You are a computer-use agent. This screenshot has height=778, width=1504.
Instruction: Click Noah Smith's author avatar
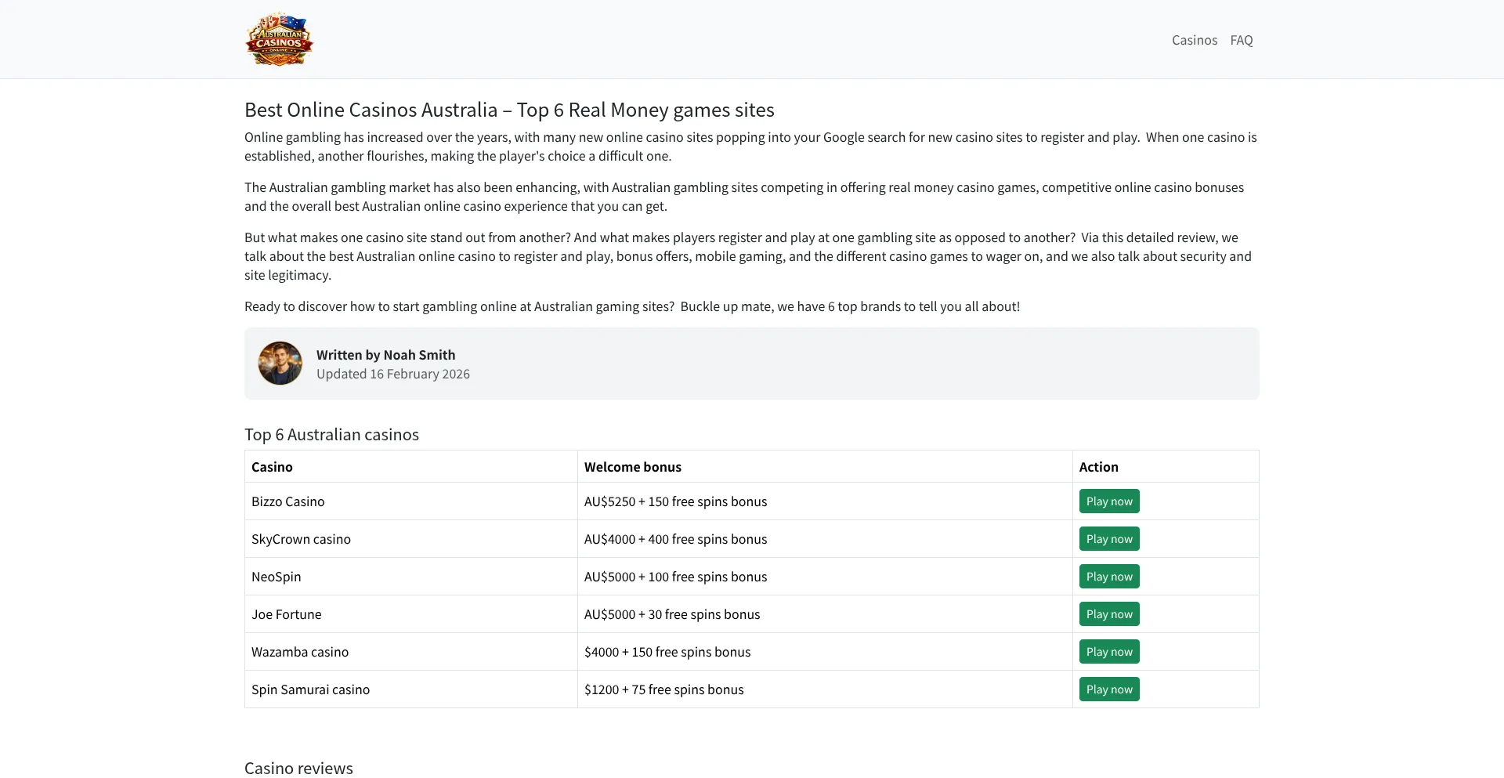pyautogui.click(x=280, y=364)
